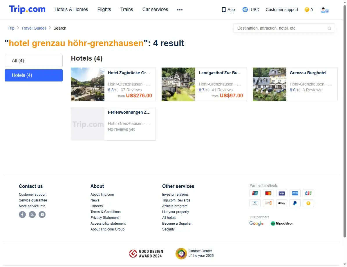Click the globe language icon

(245, 10)
